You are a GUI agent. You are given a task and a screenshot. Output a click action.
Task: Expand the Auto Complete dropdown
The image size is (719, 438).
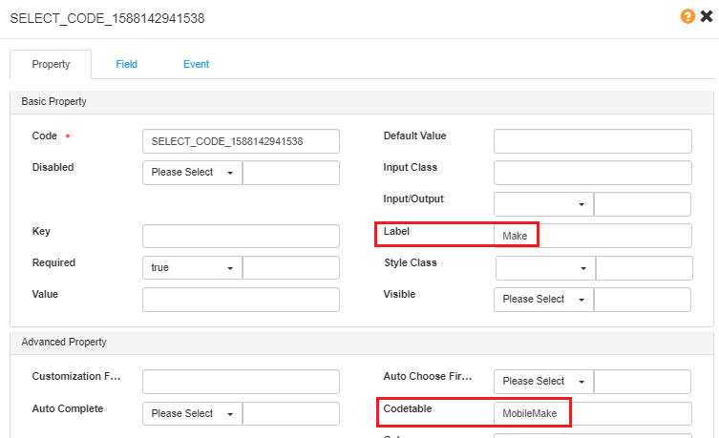[193, 414]
